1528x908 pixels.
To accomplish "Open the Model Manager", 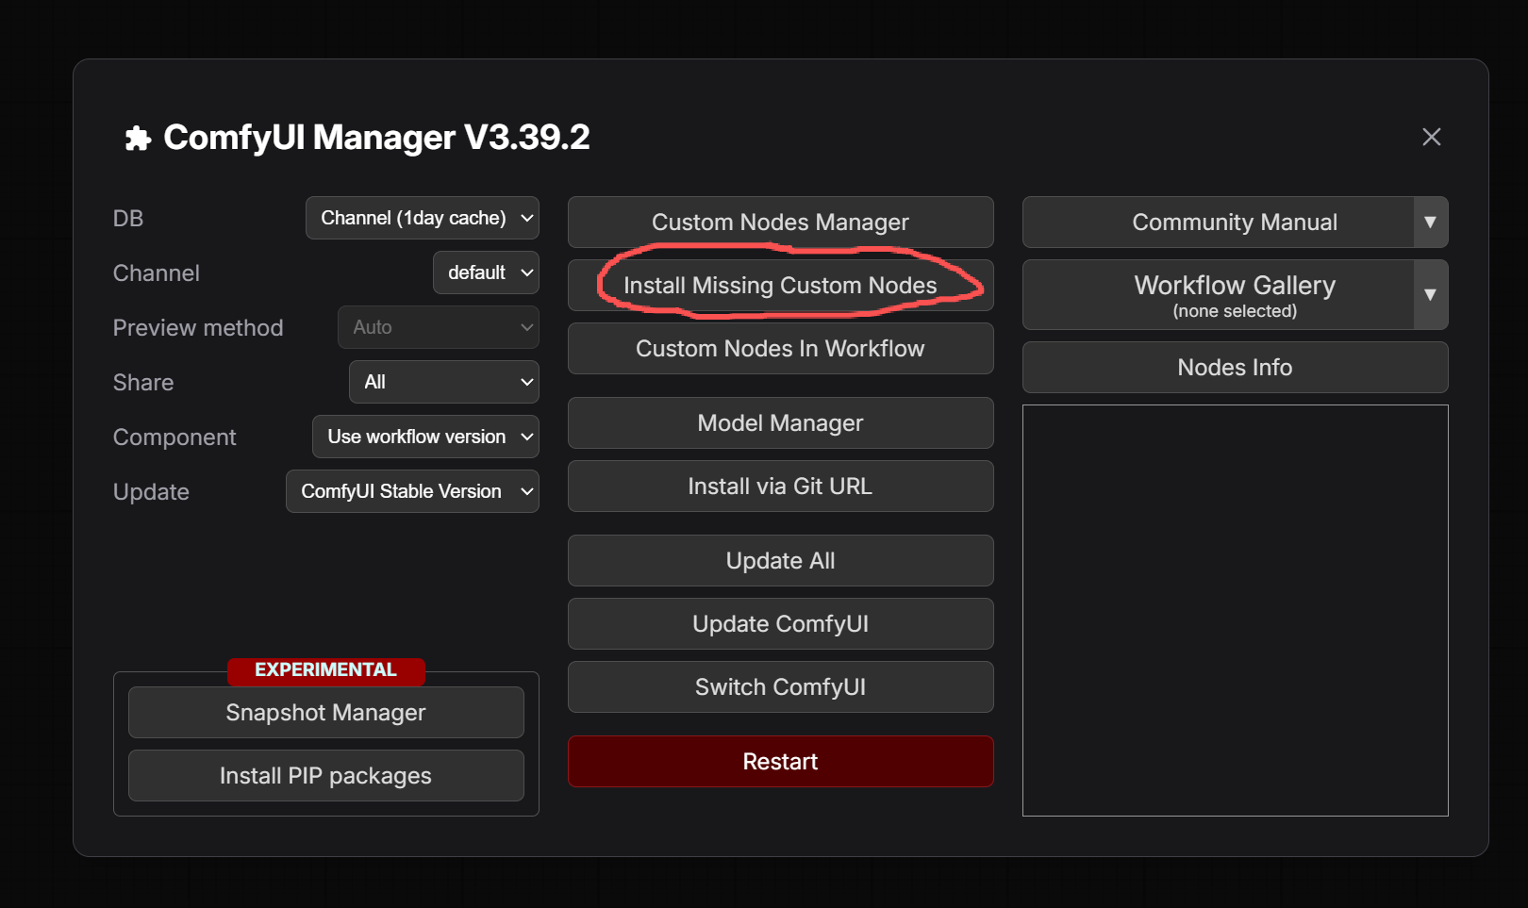I will point(780,422).
